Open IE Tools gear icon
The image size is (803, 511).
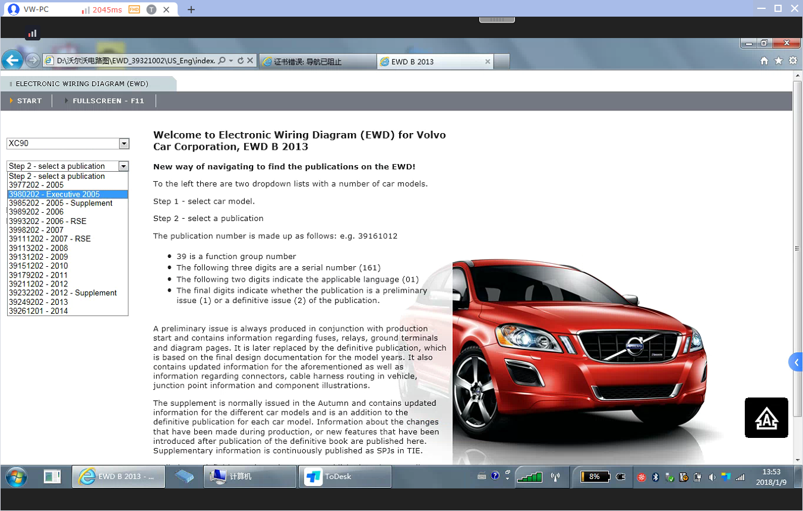(x=793, y=61)
